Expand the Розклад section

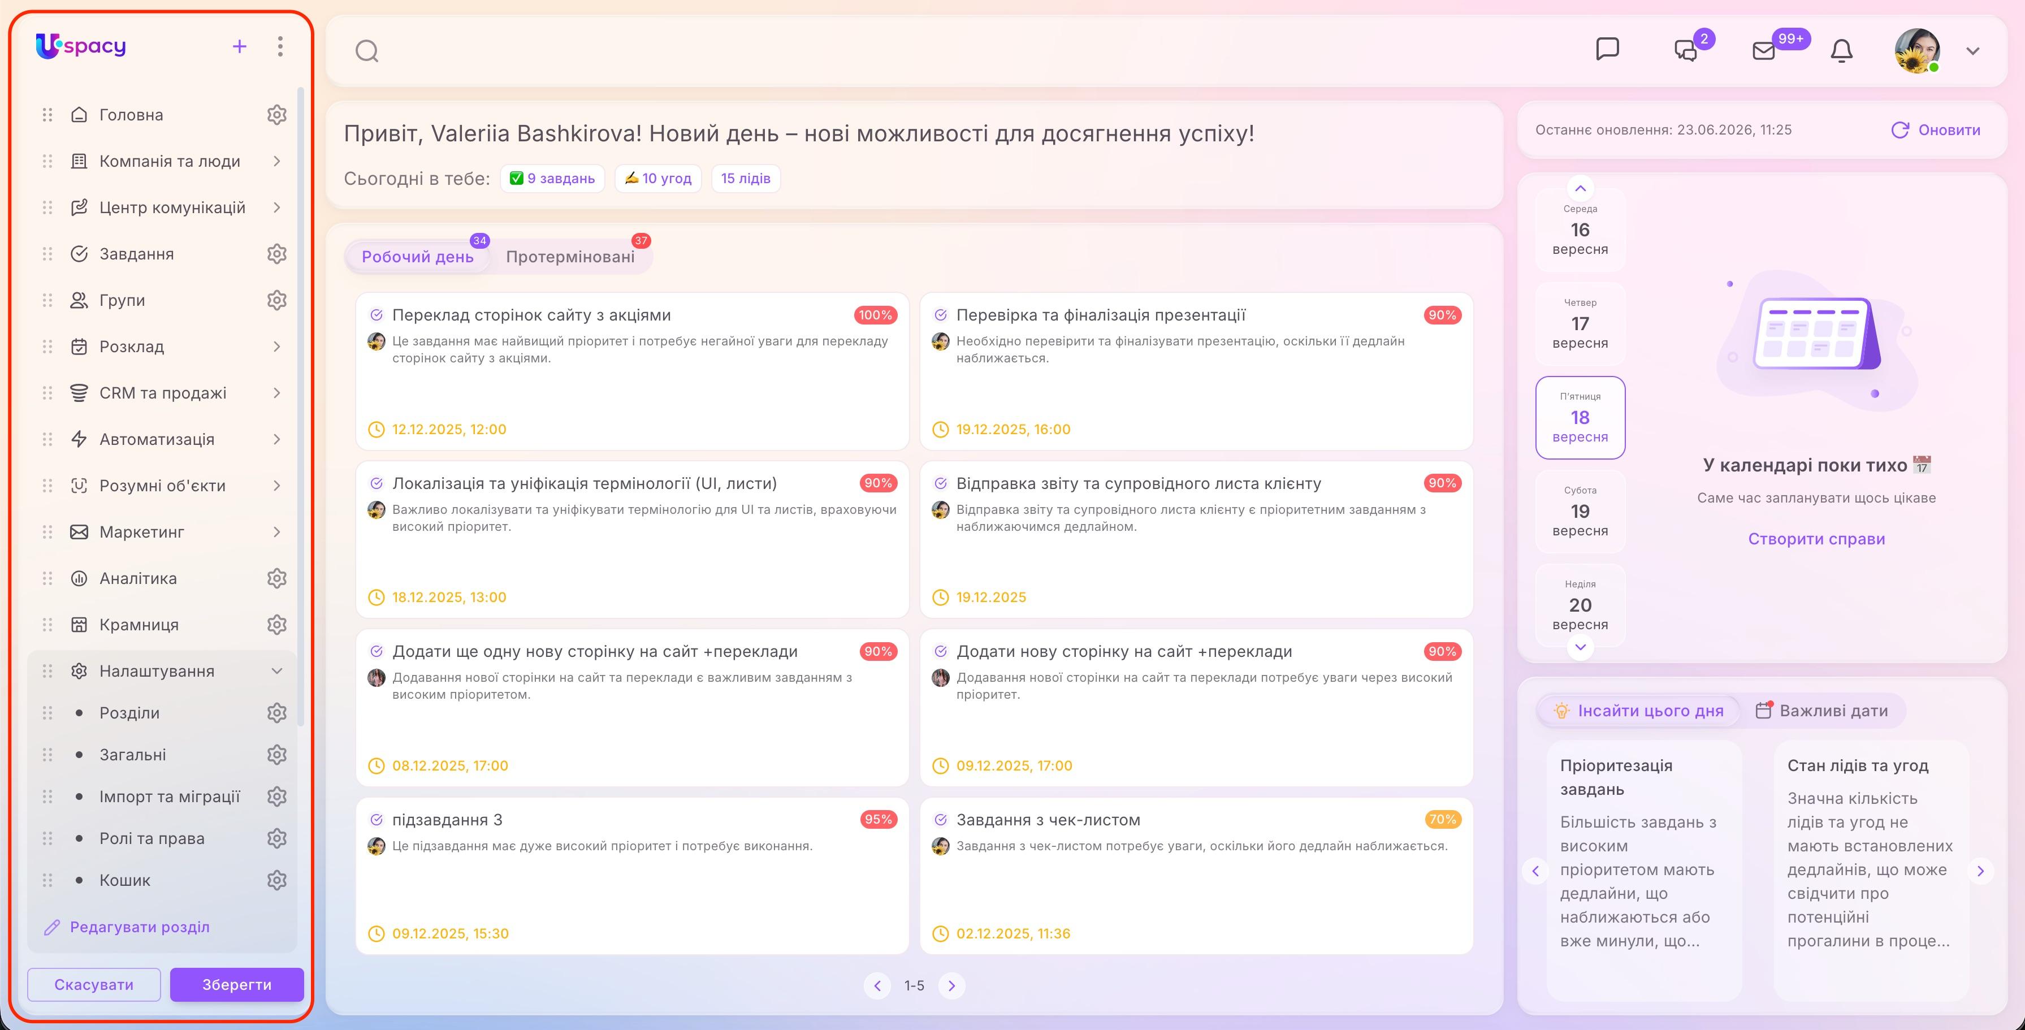[x=276, y=347]
